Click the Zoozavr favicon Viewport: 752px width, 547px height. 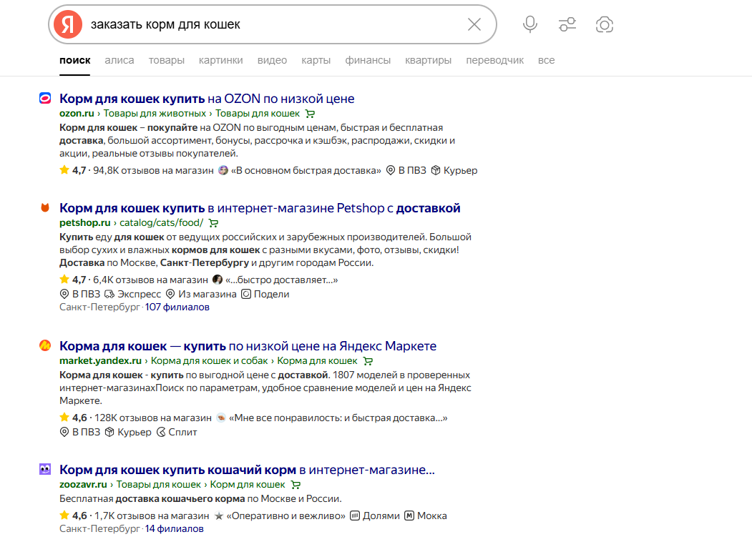(x=45, y=469)
